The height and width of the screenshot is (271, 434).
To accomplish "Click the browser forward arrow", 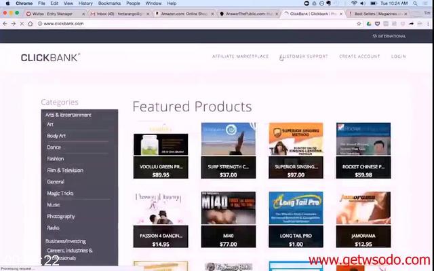I will (x=14, y=24).
